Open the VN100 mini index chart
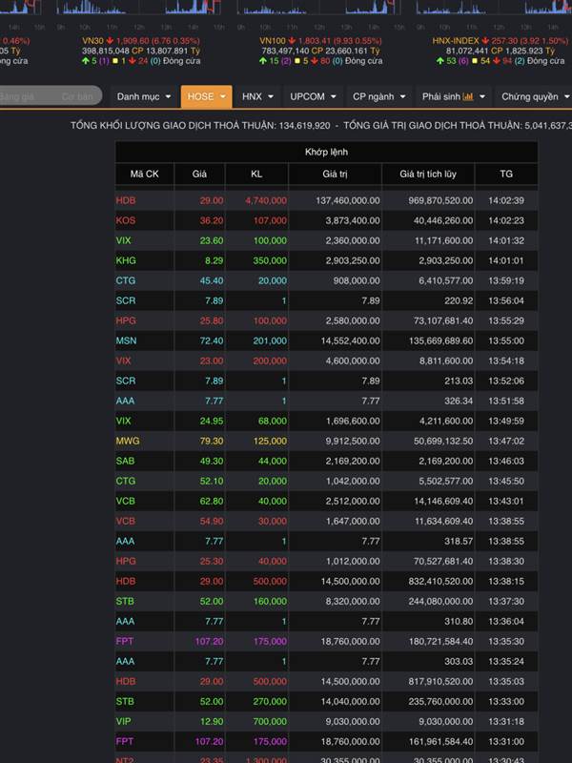 [315, 11]
